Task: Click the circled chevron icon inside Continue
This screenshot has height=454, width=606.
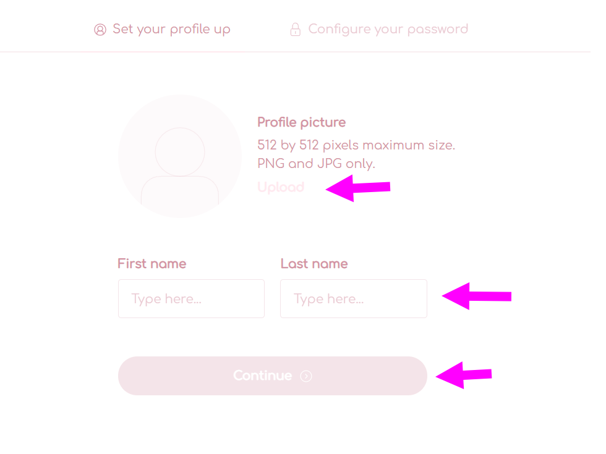Action: point(306,376)
